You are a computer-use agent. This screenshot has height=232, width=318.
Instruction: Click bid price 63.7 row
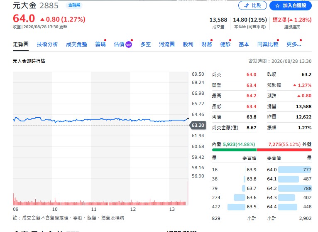pyautogui.click(x=234, y=188)
